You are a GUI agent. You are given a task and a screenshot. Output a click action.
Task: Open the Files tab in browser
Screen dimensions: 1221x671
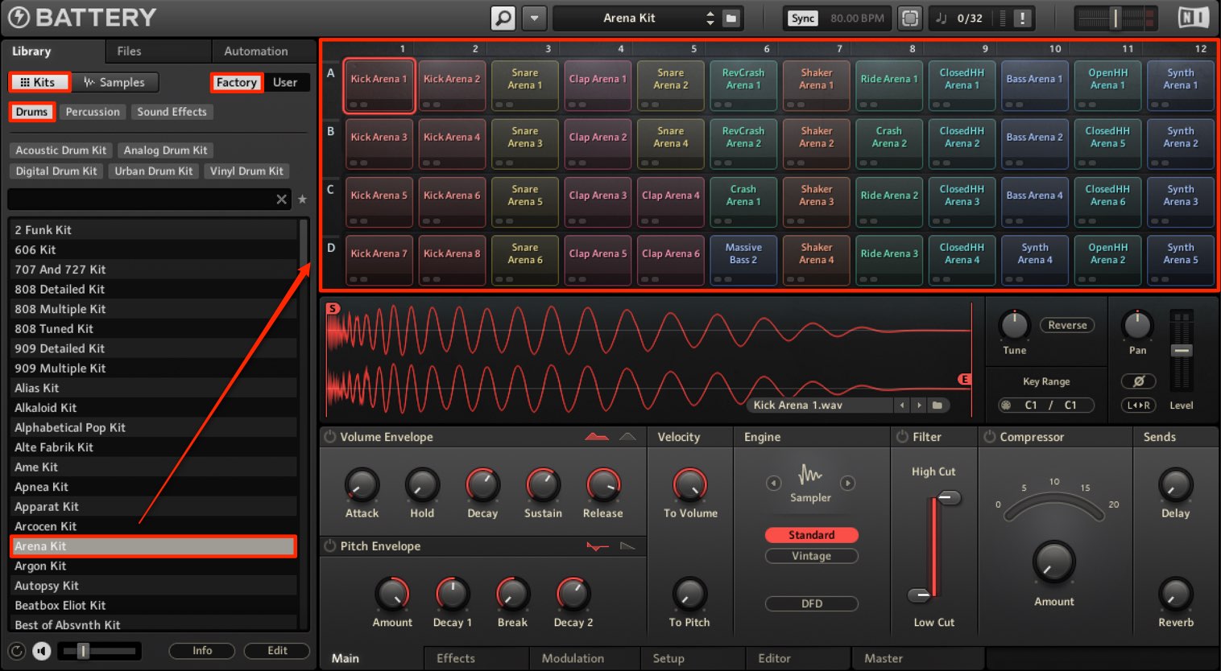pyautogui.click(x=129, y=51)
